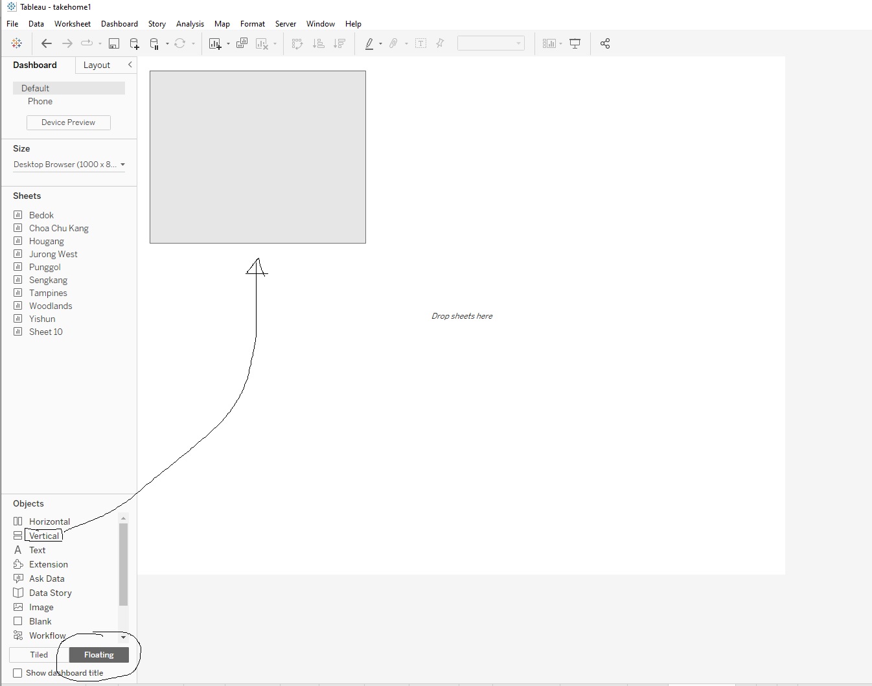Screen dimensions: 872x686
Task: Click the Tableau start page logo icon
Action: click(x=17, y=43)
